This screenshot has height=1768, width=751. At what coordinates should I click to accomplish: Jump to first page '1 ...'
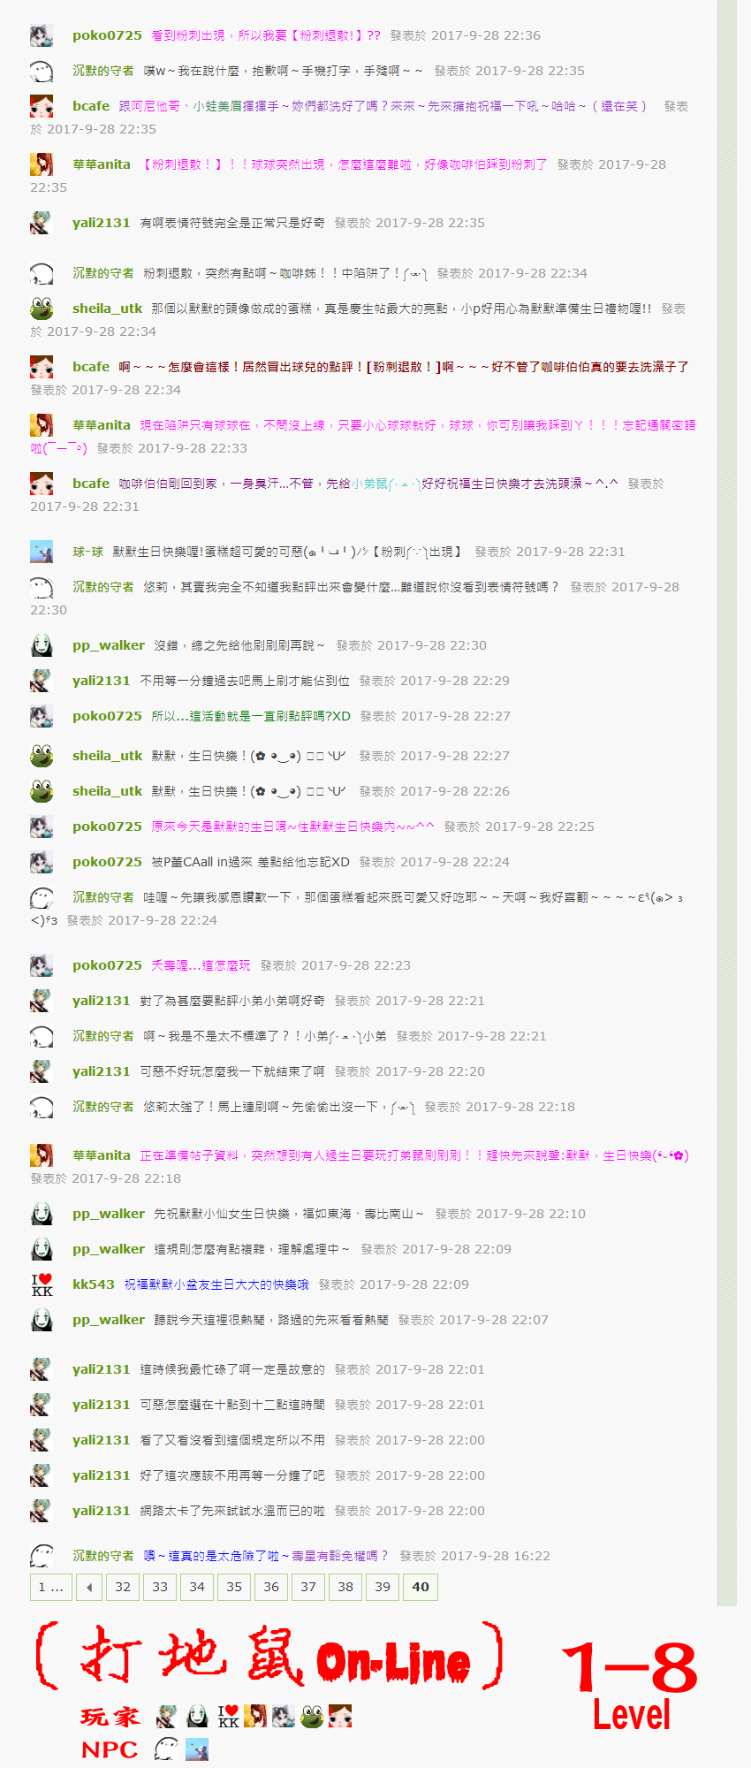[x=50, y=1587]
